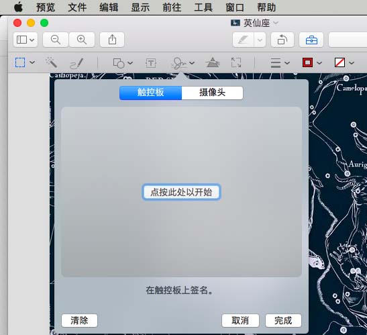Minimize the window with the yellow button
This screenshot has height=335, width=367.
[31, 23]
